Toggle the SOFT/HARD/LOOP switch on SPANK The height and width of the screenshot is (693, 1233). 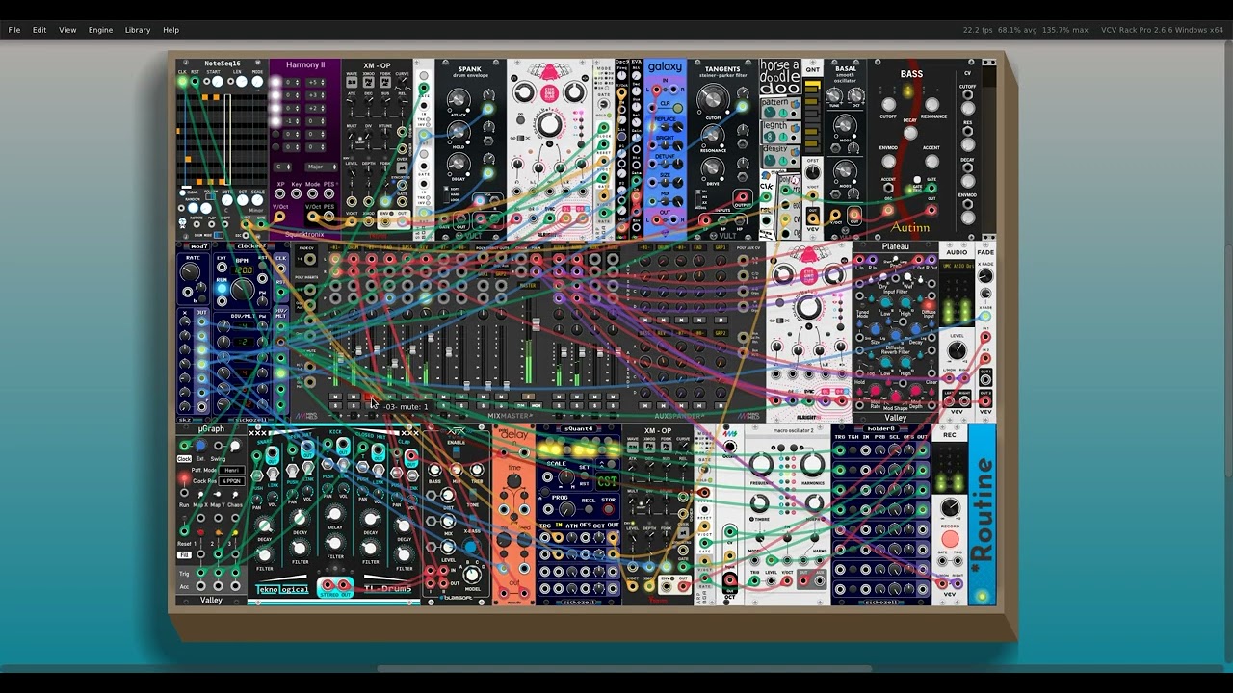446,195
